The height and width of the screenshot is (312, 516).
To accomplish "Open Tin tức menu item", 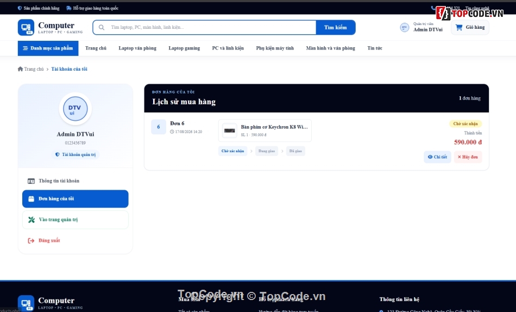I will pyautogui.click(x=375, y=48).
